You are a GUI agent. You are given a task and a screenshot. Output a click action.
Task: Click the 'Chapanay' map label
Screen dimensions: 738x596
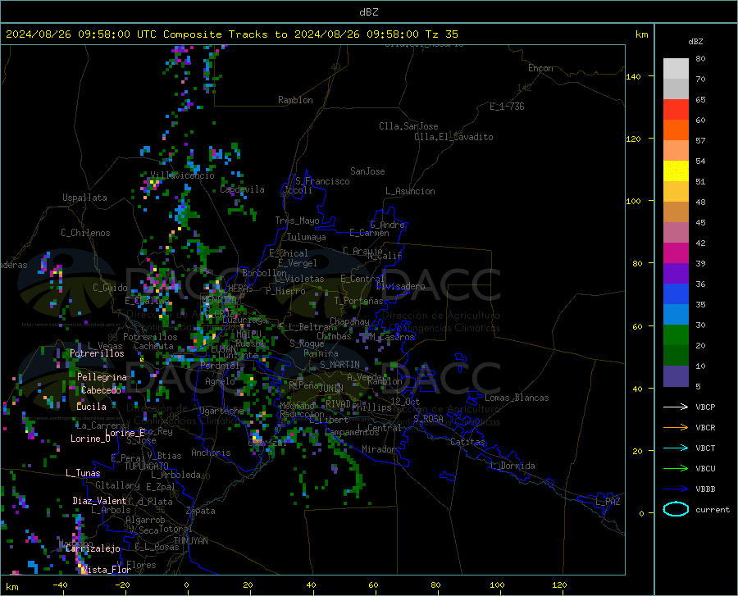click(x=349, y=321)
